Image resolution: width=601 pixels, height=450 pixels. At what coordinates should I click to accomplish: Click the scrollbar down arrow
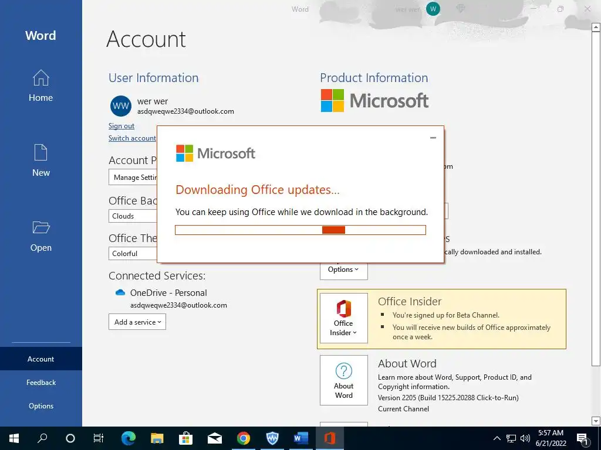click(x=596, y=421)
